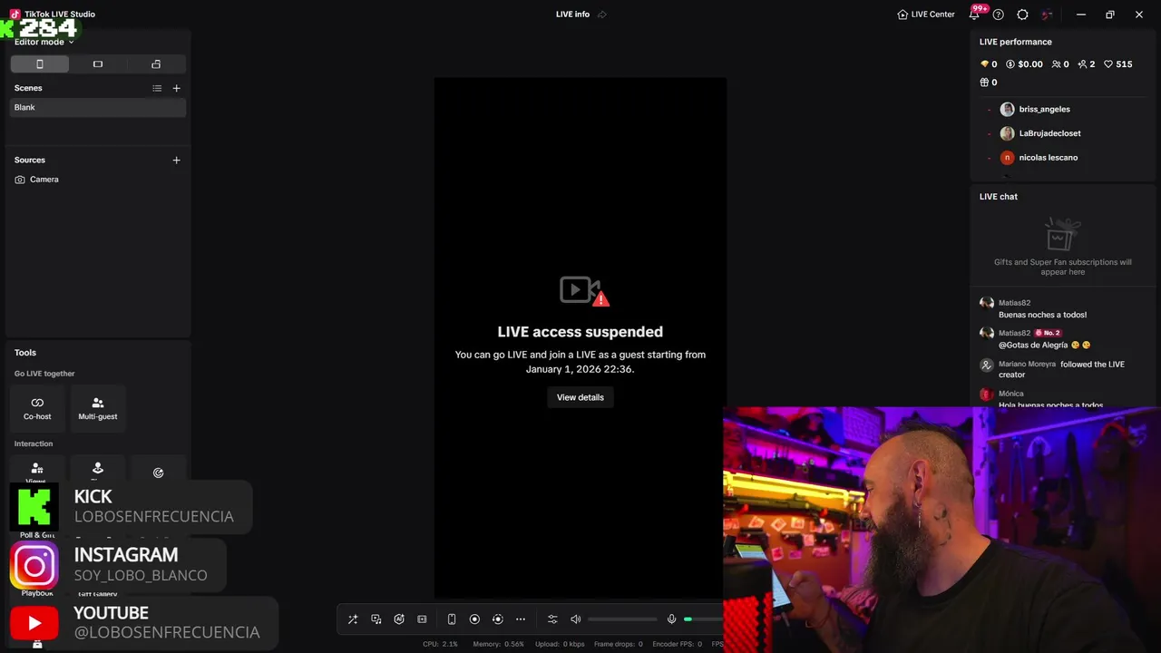Adjust the speaker volume slider
Screen dimensions: 1161x653
(622, 619)
